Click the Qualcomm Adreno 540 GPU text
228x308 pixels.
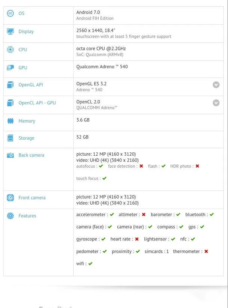click(x=102, y=67)
